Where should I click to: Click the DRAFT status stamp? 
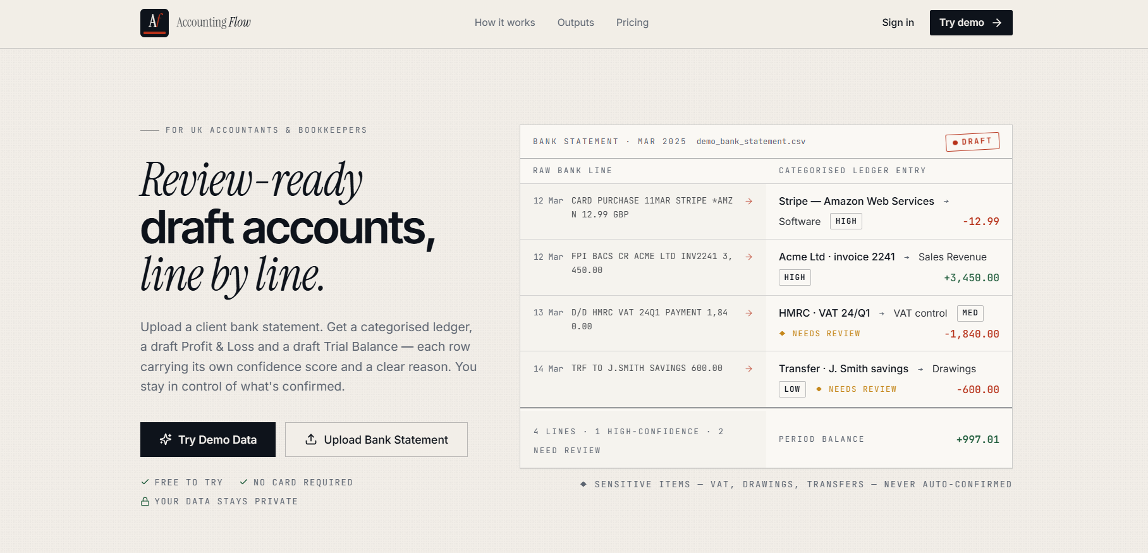point(972,142)
